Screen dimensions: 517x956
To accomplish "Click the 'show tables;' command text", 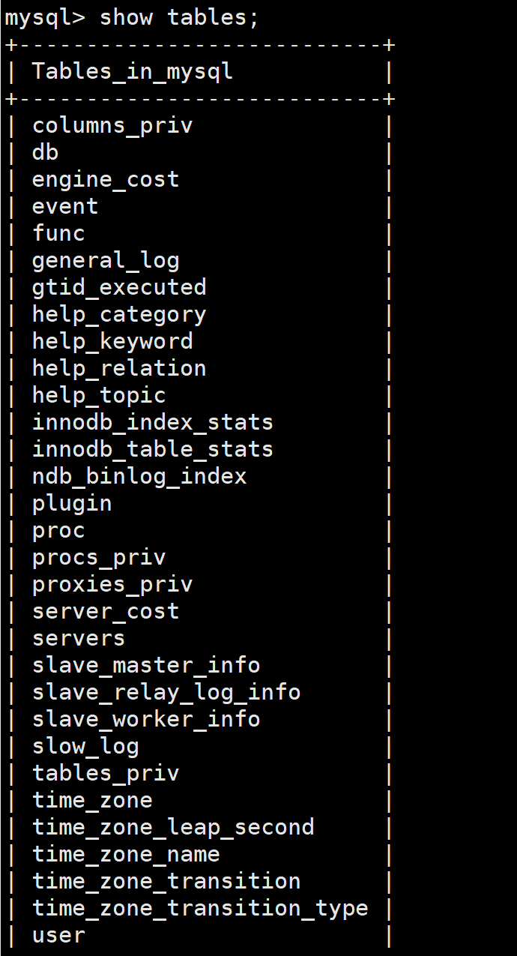I will (x=179, y=17).
